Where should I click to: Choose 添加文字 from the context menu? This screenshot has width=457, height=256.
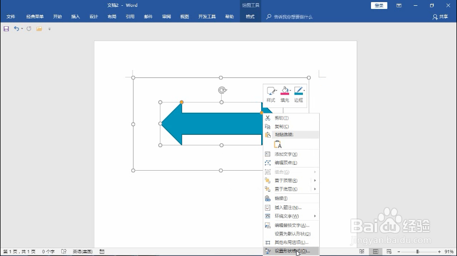click(x=291, y=154)
